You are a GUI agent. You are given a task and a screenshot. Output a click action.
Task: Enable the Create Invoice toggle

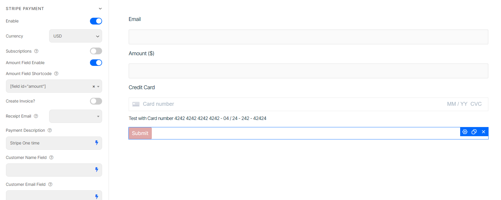pos(96,101)
